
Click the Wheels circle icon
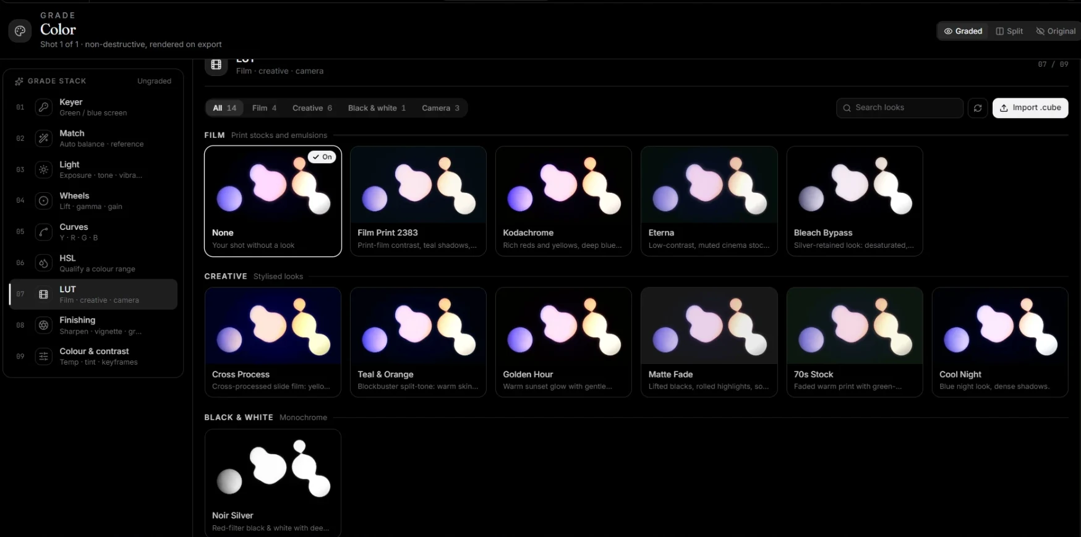(x=43, y=201)
